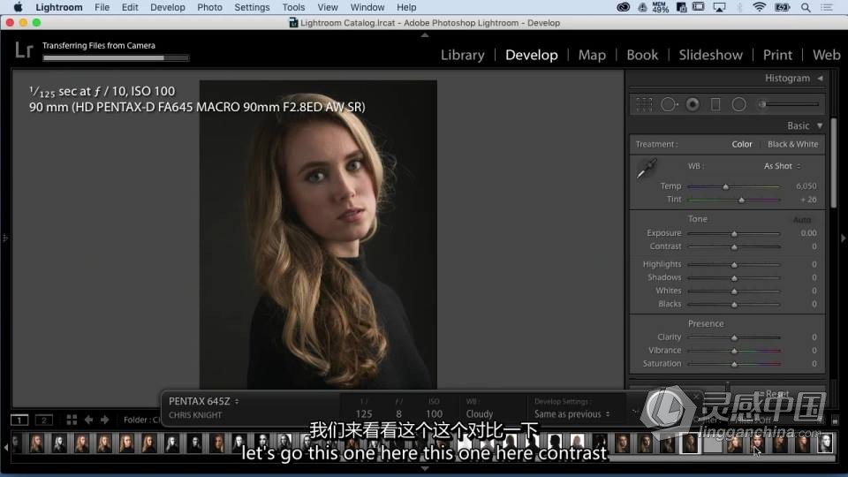Switch to the Print module
This screenshot has height=477, width=848.
(777, 55)
